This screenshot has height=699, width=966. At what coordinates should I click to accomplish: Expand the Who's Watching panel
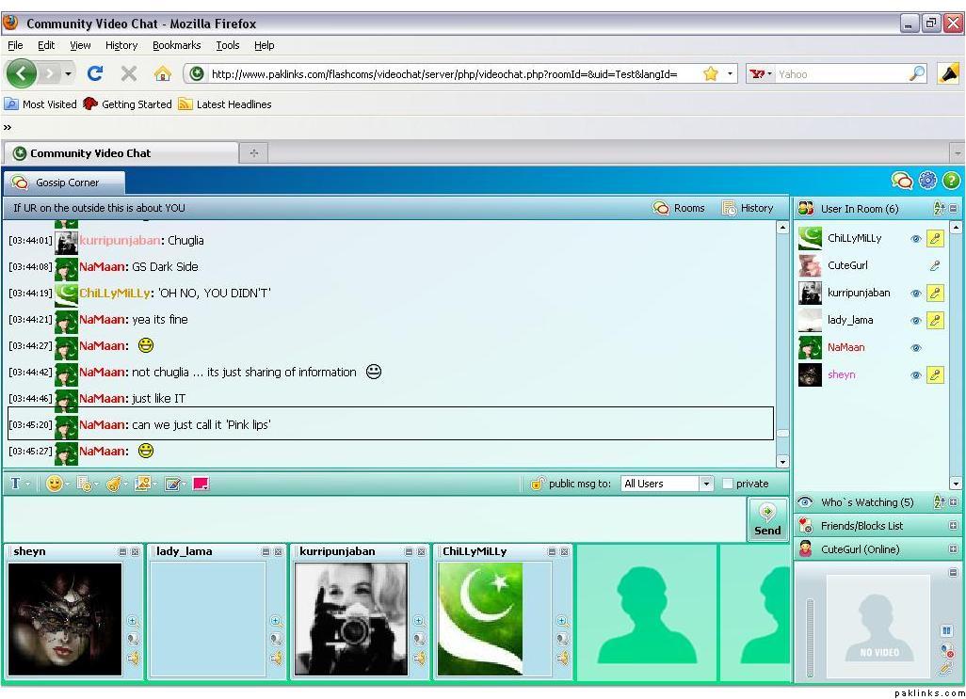[953, 502]
